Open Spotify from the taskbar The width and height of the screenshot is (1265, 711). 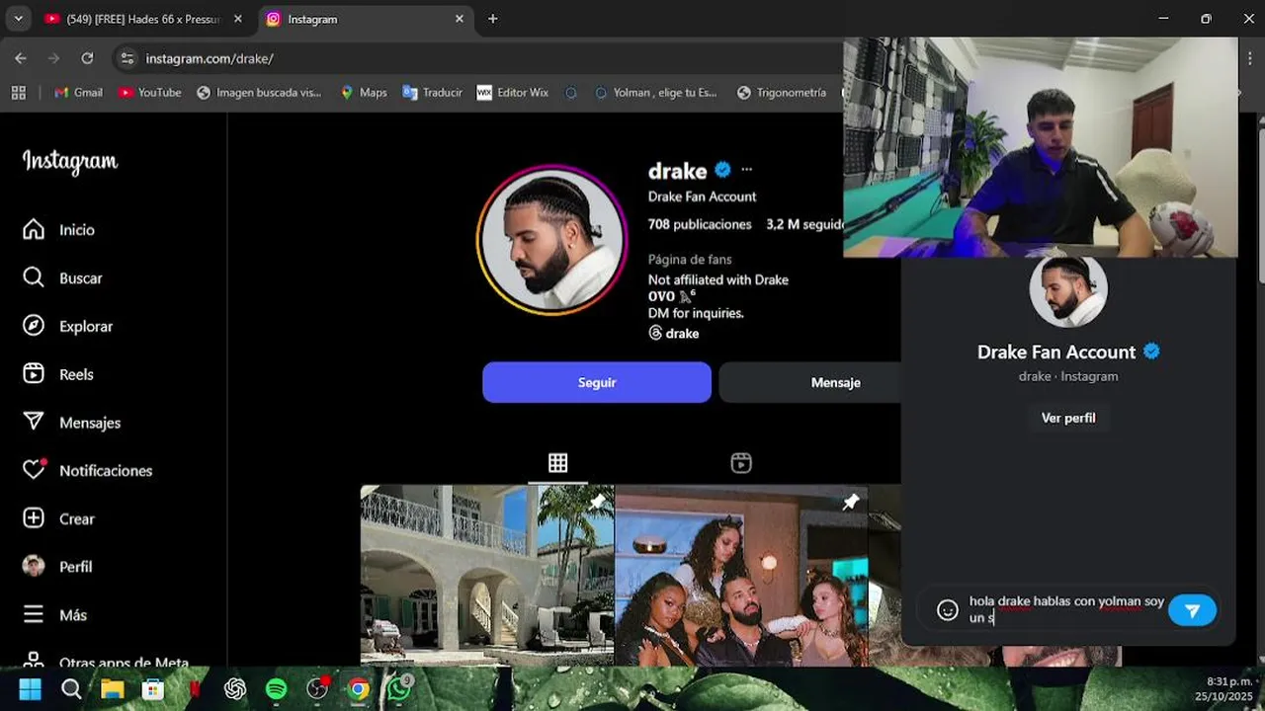[x=277, y=688]
